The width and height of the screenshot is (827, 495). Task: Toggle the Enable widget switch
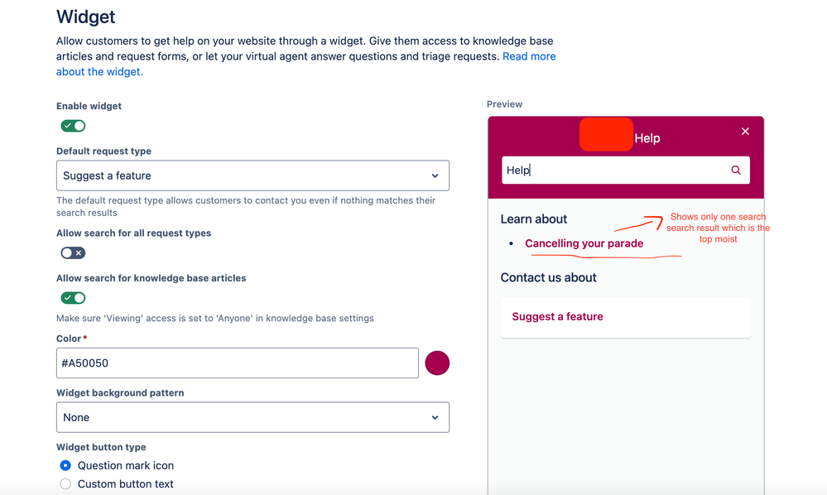pos(73,126)
